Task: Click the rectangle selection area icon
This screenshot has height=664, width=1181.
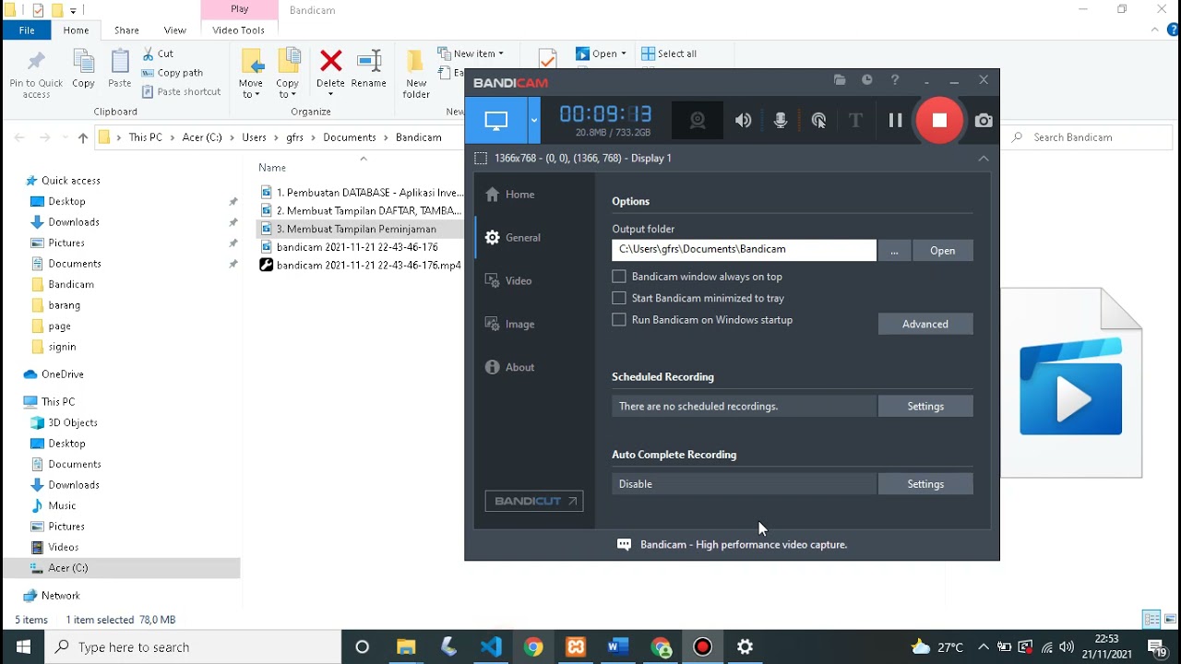Action: tap(480, 159)
